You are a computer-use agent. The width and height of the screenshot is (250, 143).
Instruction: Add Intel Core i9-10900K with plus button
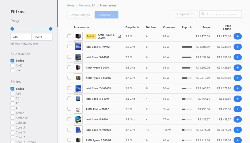(237, 130)
